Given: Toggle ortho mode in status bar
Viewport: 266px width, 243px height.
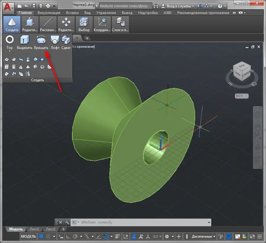Looking at the screenshot, I should [x=68, y=236].
